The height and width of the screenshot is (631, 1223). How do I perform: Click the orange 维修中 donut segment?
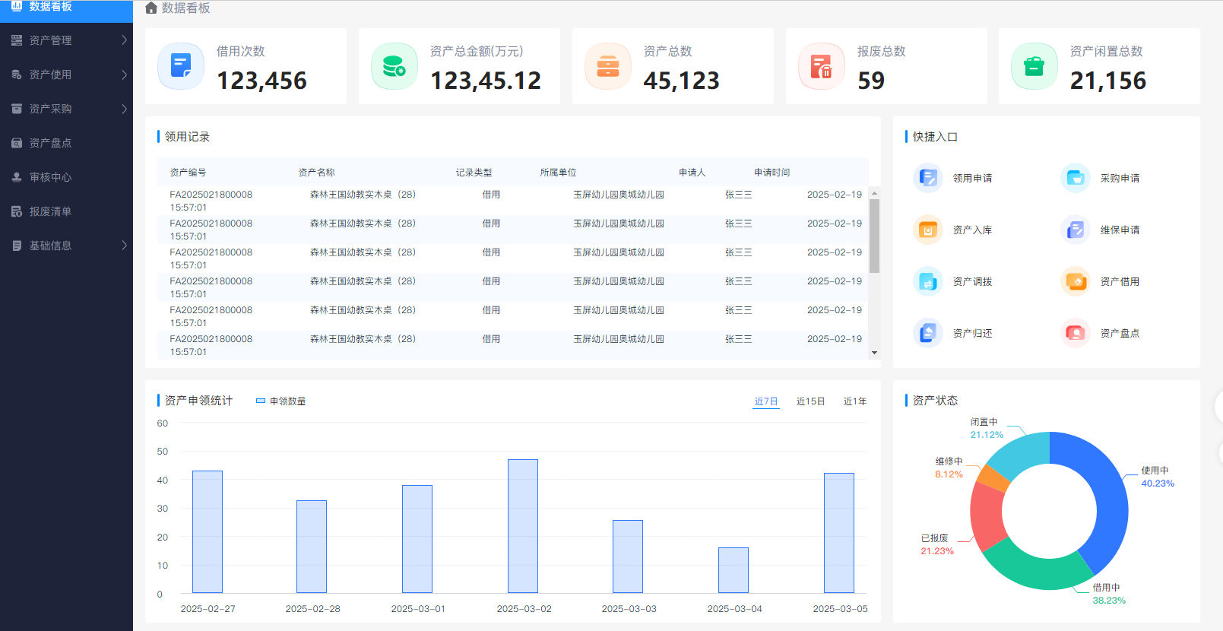coord(993,478)
